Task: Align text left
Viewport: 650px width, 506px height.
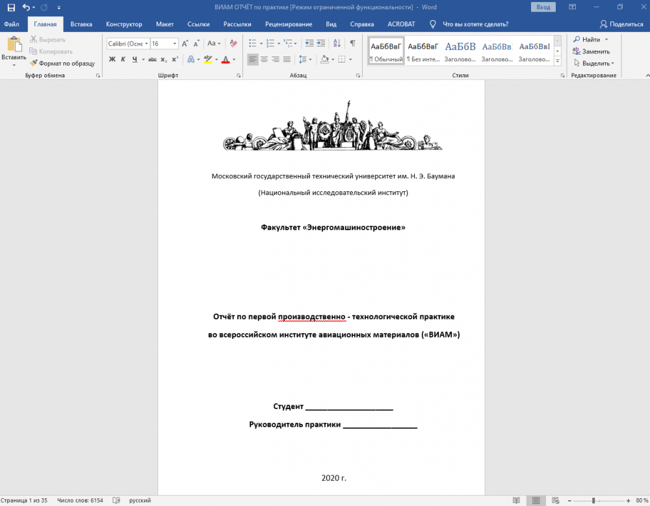Action: pos(252,60)
